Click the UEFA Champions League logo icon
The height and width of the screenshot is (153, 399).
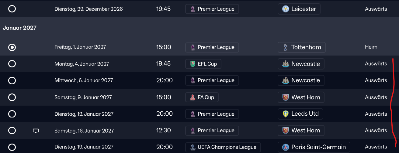click(193, 147)
